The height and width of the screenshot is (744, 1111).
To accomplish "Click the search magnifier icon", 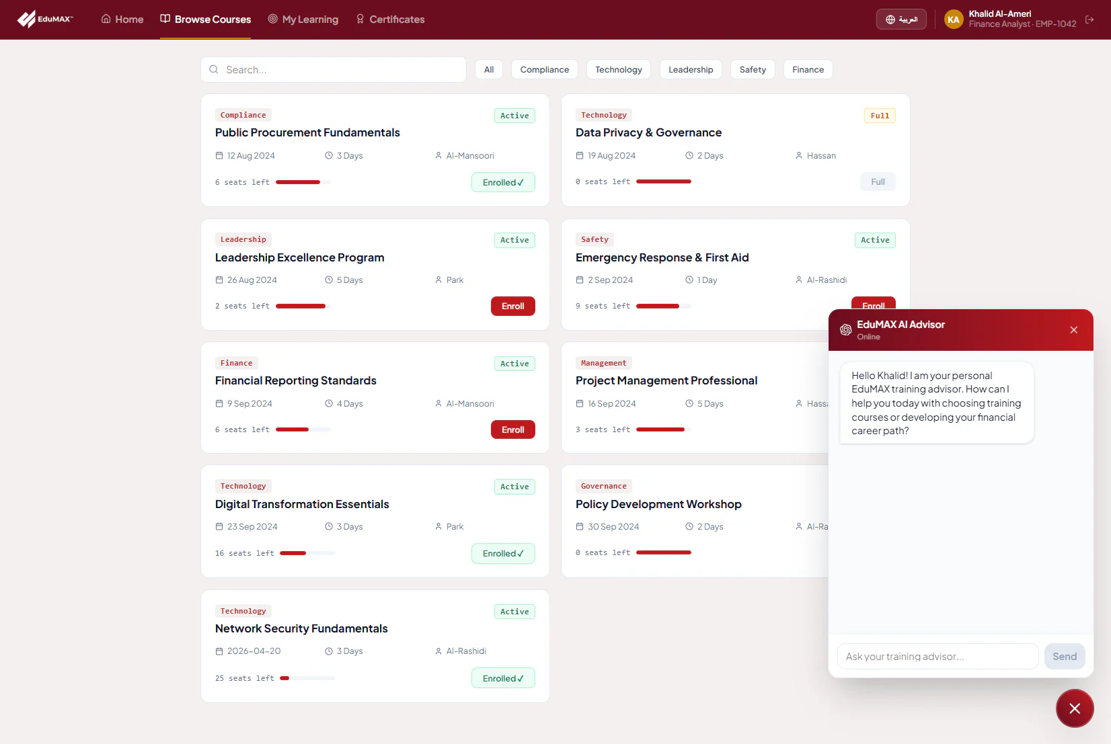I will tap(214, 69).
